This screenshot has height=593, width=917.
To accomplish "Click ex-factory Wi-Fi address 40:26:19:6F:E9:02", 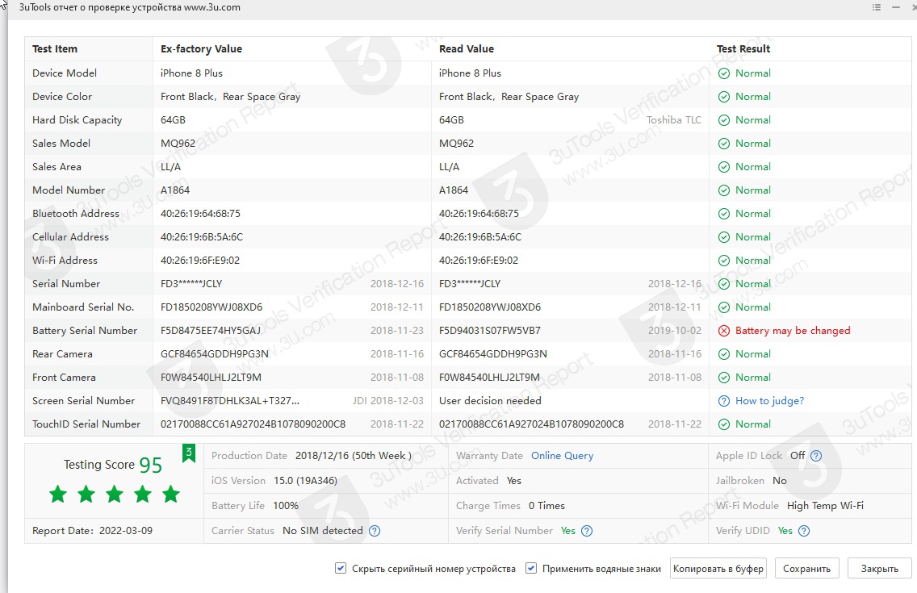I will tap(200, 261).
